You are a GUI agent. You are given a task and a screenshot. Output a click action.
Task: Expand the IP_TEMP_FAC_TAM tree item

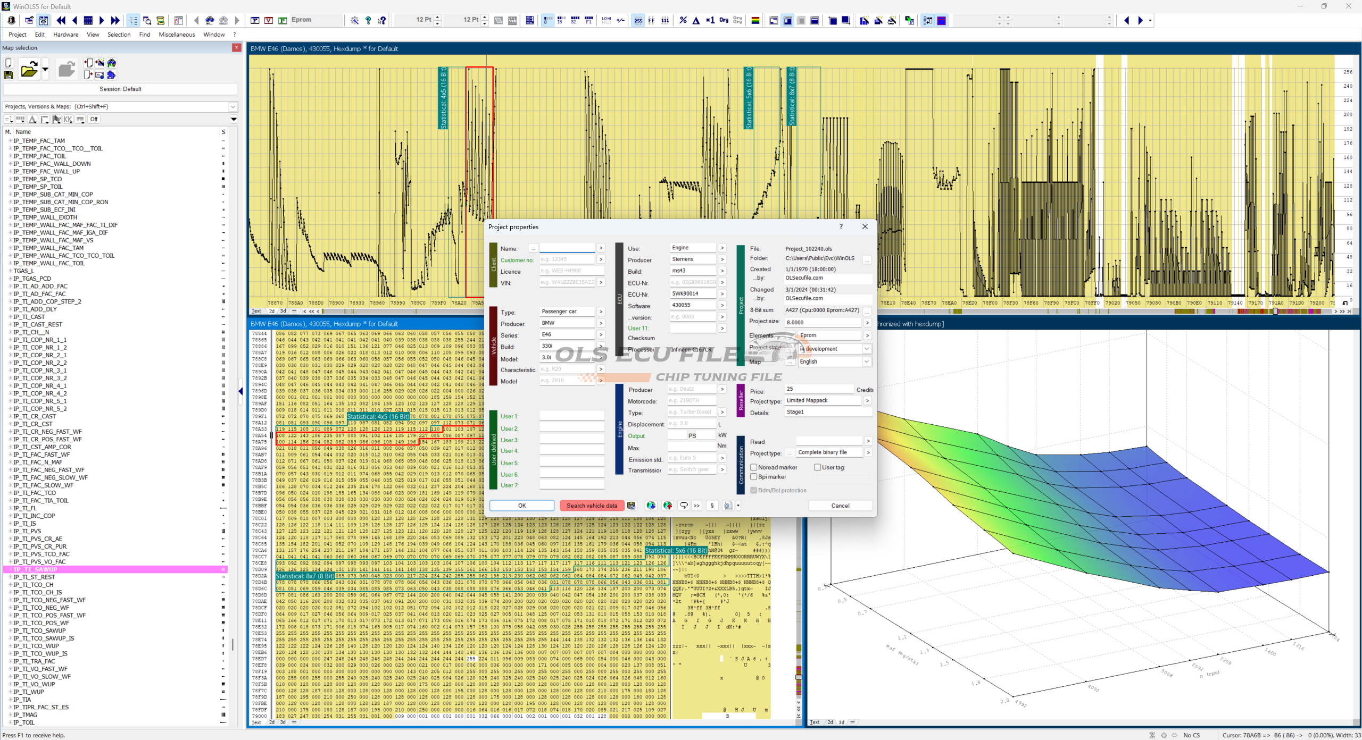(10, 141)
